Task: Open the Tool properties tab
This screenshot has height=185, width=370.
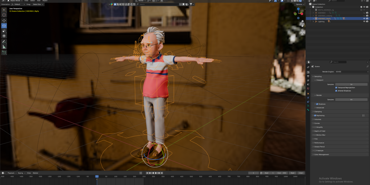Action: click(308, 67)
